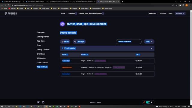Open Error Logs in the sidebar
The image size is (192, 108).
tap(41, 54)
